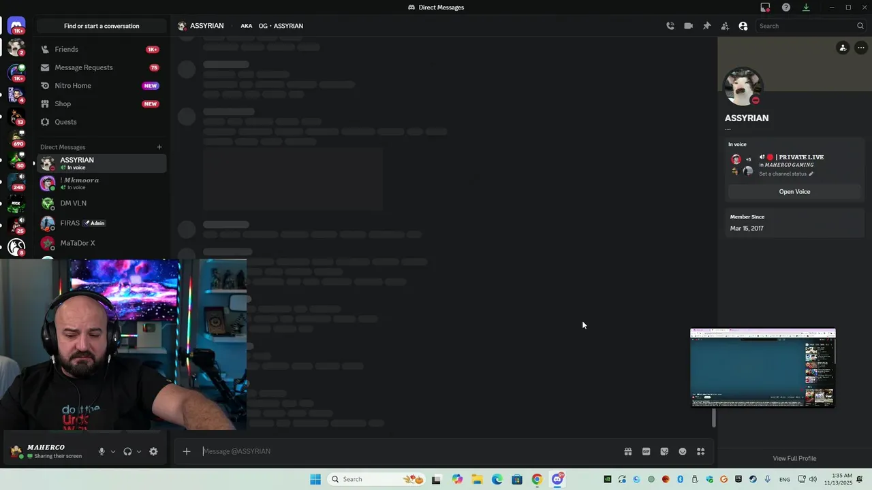Open KICK server icon
The image size is (872, 490).
point(16,203)
